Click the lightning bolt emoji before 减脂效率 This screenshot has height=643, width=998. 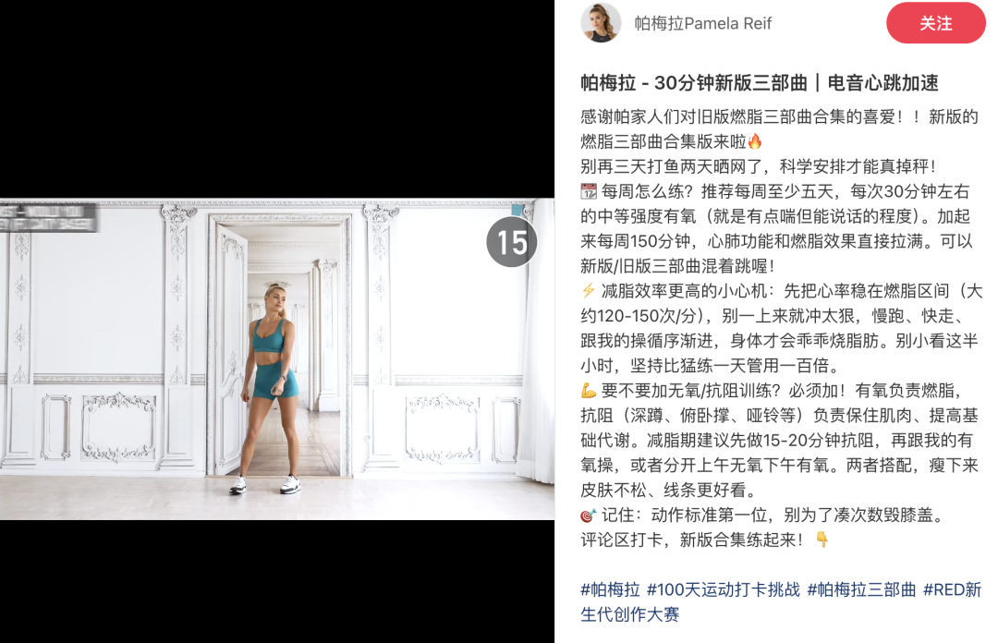pos(589,291)
